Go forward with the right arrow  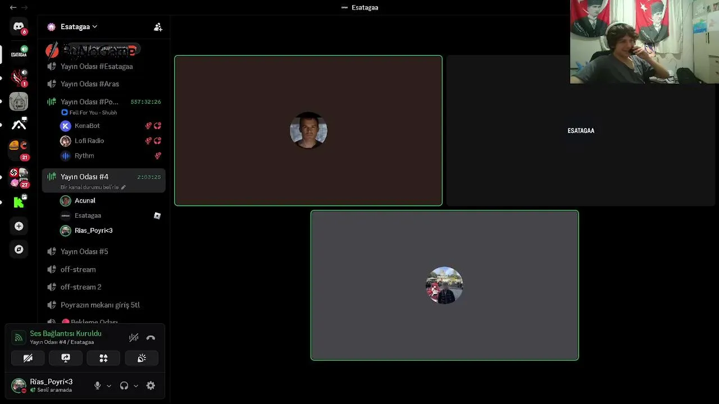(x=25, y=7)
